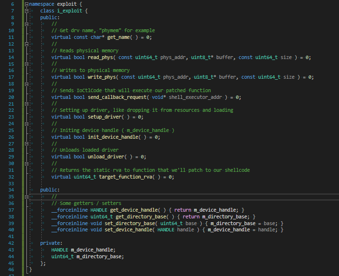This screenshot has height=276, width=339.
Task: Place cursor on read_phys function name
Action: click(101, 57)
